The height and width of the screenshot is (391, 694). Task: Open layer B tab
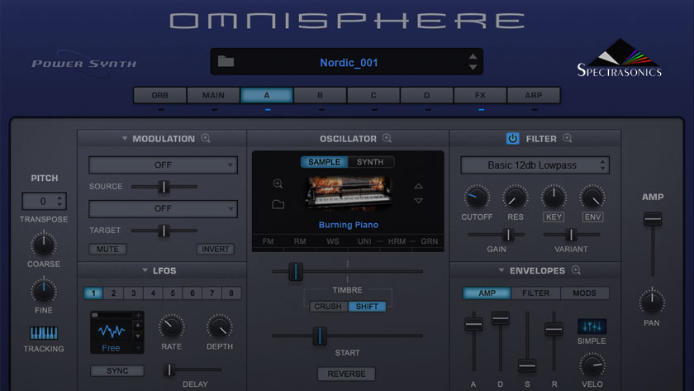(320, 95)
